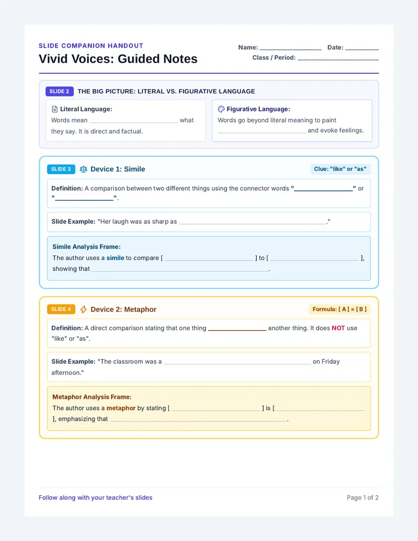
Task: Select the blue SLIDE 3 badge
Action: click(x=61, y=169)
